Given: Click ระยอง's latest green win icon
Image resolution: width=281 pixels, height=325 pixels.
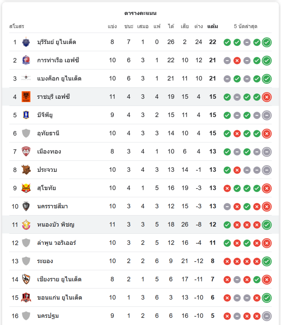Looking at the screenshot, I should 267,261.
